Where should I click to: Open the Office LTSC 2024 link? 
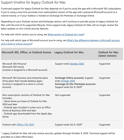coord(25,125)
